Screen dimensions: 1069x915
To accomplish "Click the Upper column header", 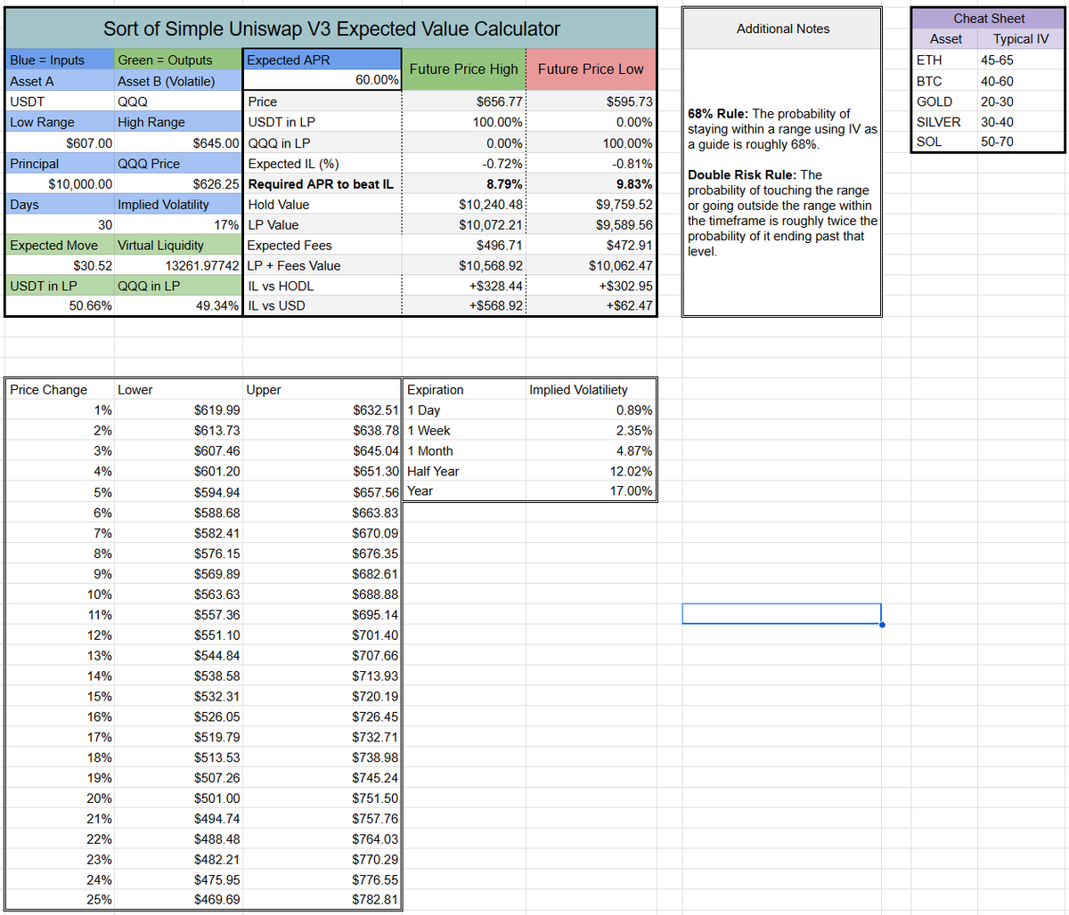I will click(322, 389).
